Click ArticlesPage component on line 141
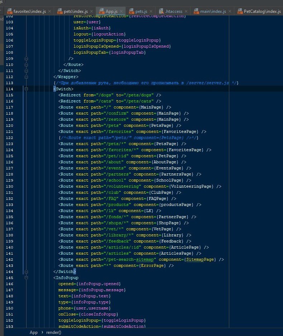This screenshot has height=336, width=283. tap(176, 254)
